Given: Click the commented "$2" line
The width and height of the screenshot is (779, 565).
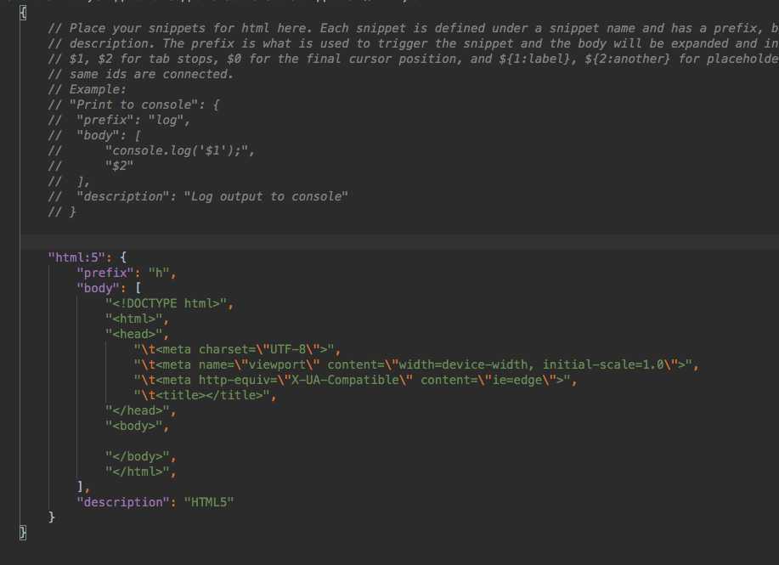Looking at the screenshot, I should tap(91, 166).
